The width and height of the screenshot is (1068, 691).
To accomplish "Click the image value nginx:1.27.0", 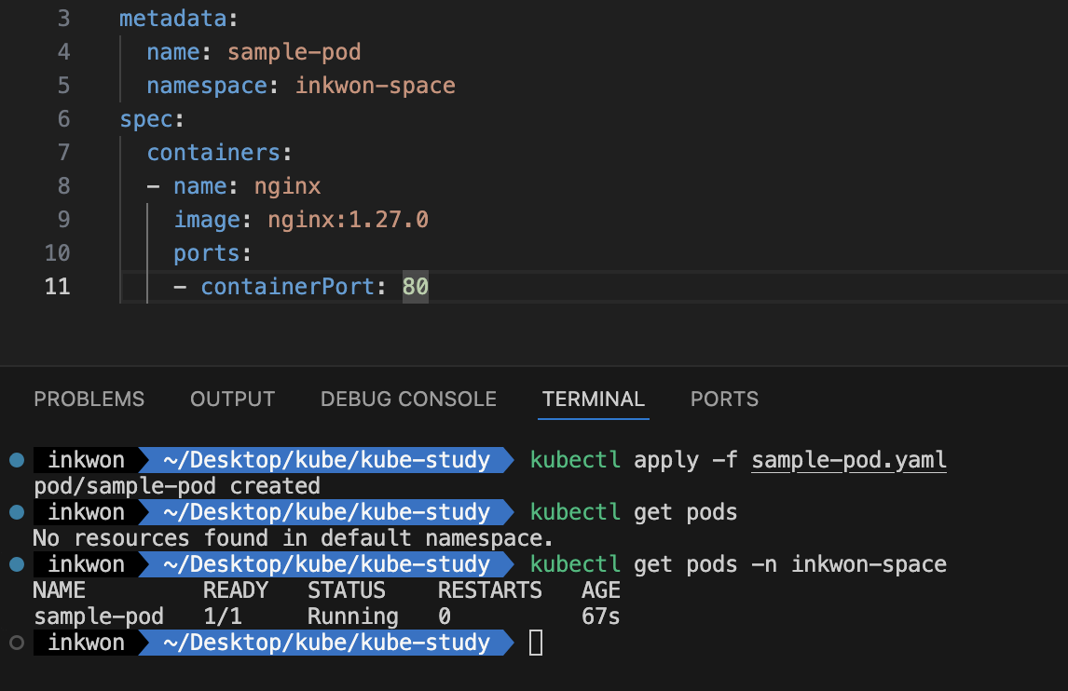I will (x=348, y=219).
